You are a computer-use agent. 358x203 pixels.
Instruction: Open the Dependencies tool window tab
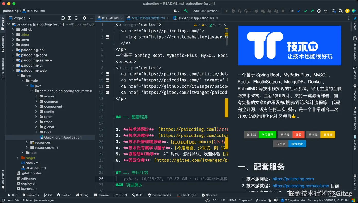159,195
